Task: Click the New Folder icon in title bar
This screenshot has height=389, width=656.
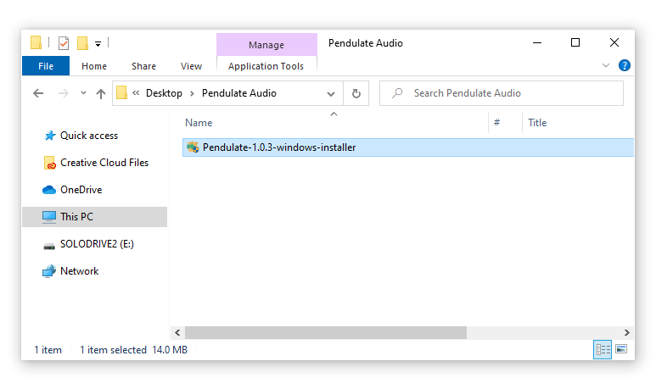Action: coord(82,43)
